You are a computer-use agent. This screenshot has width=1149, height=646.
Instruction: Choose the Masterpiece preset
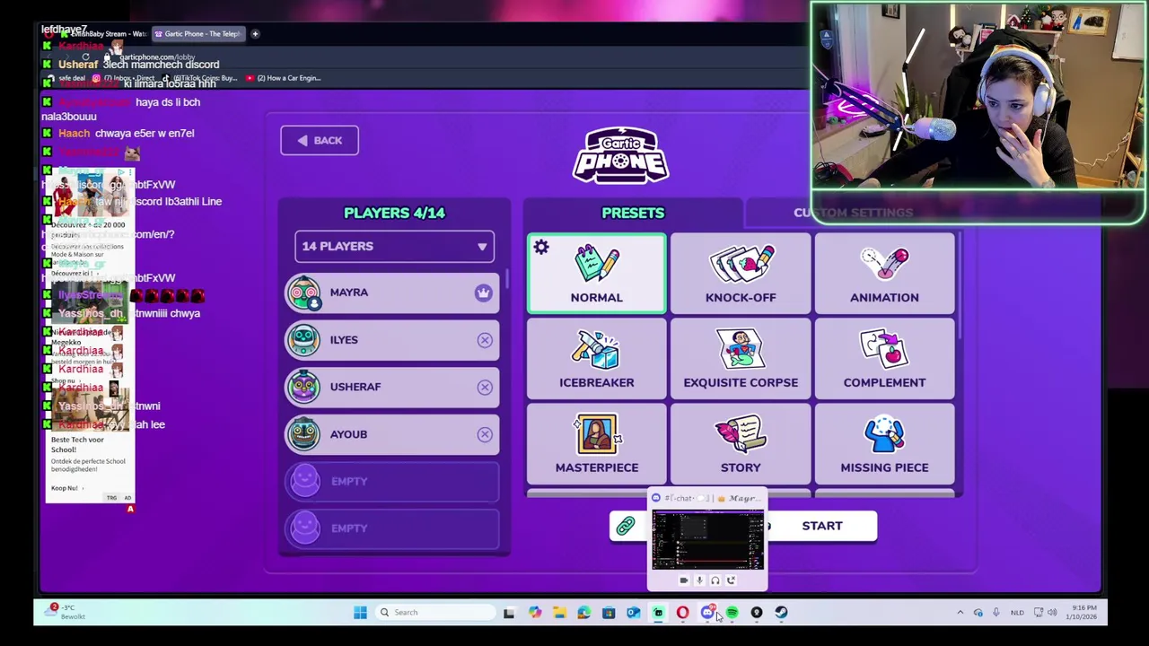click(x=597, y=444)
